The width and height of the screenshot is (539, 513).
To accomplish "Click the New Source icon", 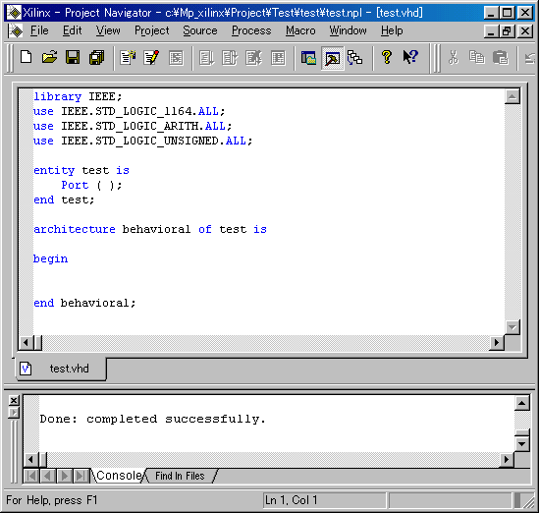I will [128, 57].
